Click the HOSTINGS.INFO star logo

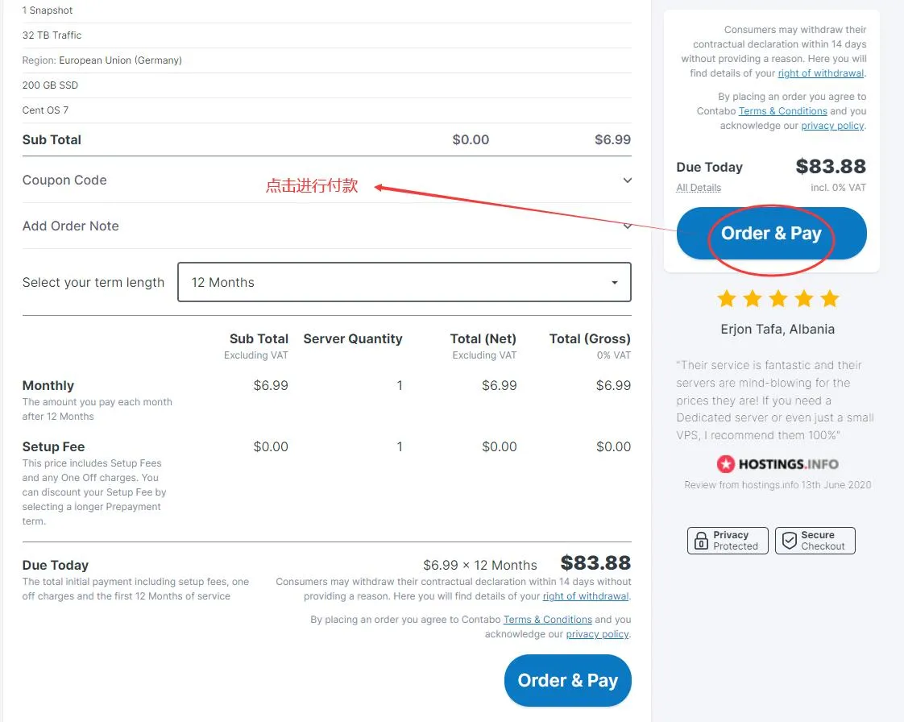727,464
